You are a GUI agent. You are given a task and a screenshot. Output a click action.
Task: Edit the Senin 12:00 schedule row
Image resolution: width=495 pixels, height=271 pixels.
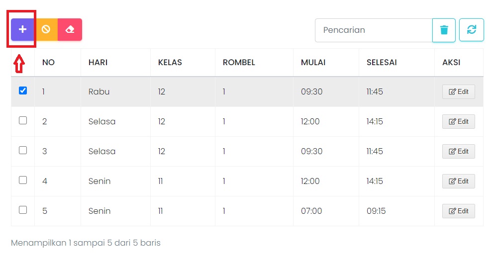pos(458,181)
